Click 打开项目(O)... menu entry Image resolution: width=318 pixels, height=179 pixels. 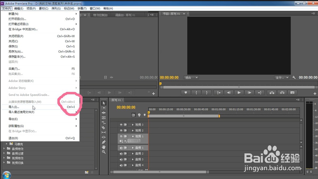coord(40,19)
